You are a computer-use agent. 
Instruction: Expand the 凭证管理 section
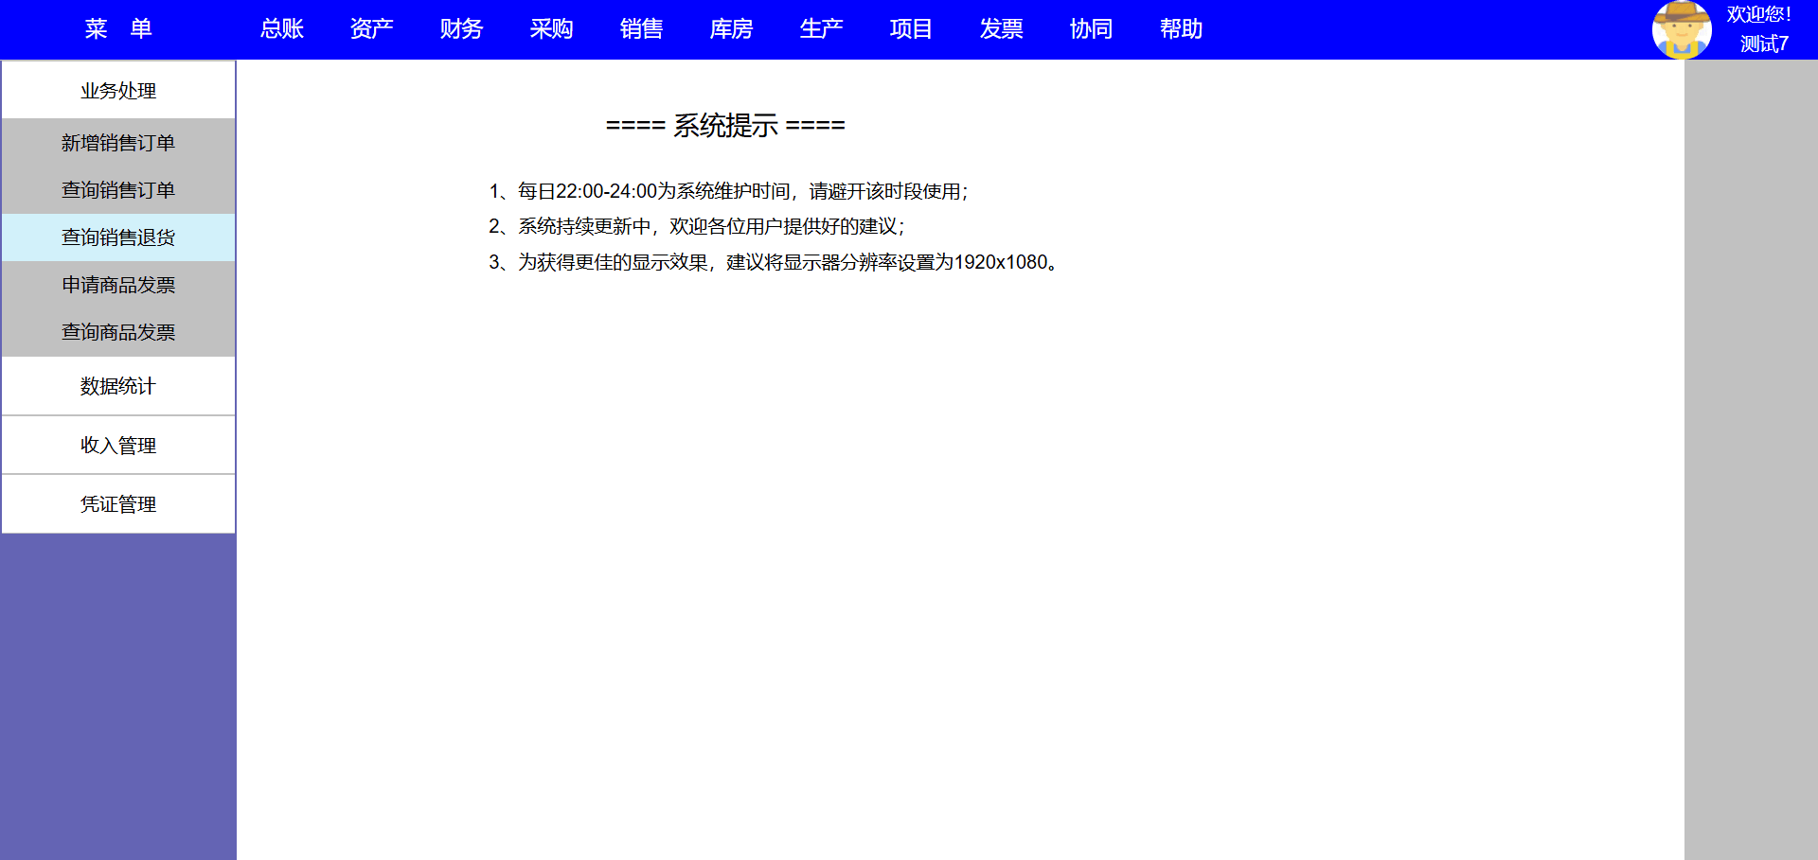(x=118, y=504)
